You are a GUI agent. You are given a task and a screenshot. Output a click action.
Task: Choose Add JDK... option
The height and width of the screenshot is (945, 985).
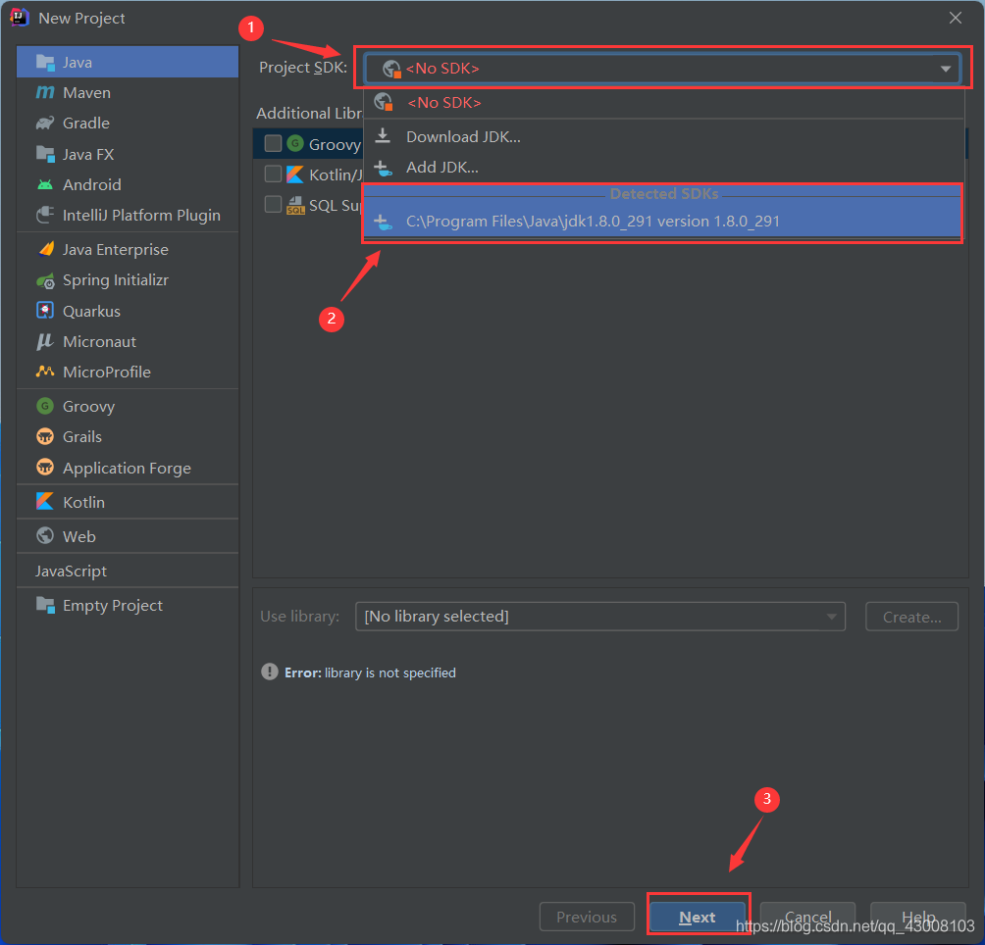click(663, 168)
